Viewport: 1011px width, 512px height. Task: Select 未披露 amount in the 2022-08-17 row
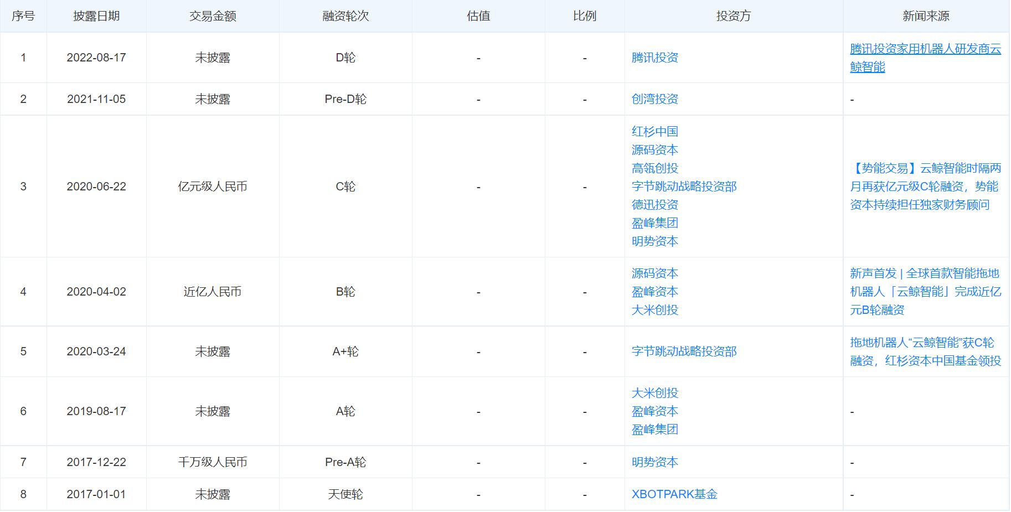[213, 58]
